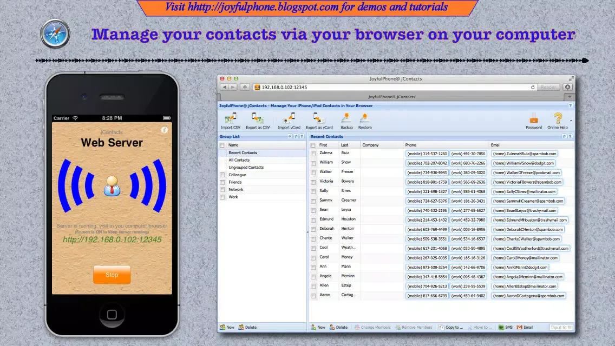Go back in the Safari browser
This screenshot has width=615, height=346.
tap(225, 87)
